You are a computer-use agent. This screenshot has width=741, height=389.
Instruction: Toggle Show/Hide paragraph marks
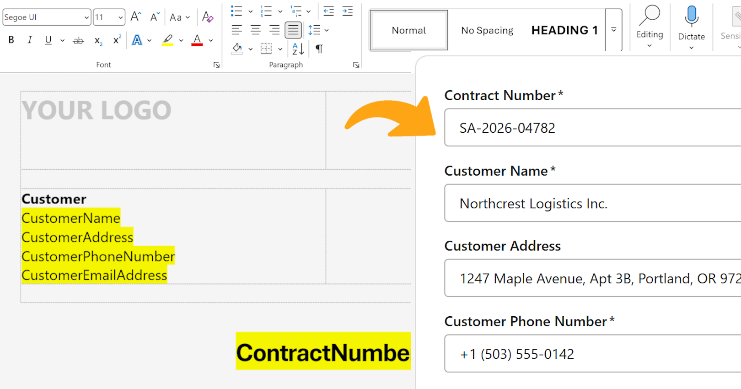(319, 49)
